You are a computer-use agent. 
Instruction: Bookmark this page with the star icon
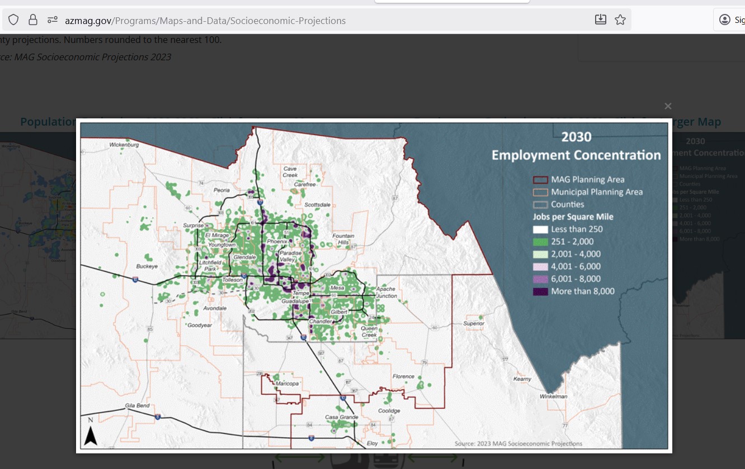click(x=620, y=20)
